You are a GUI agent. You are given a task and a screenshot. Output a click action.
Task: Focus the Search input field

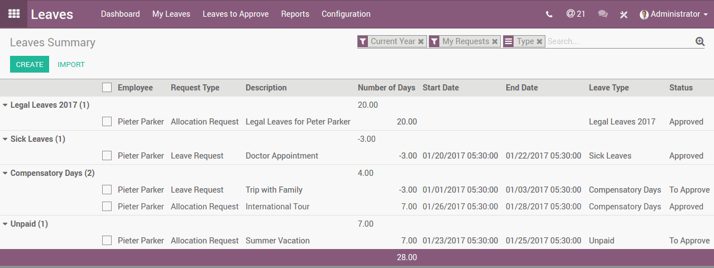pos(620,41)
